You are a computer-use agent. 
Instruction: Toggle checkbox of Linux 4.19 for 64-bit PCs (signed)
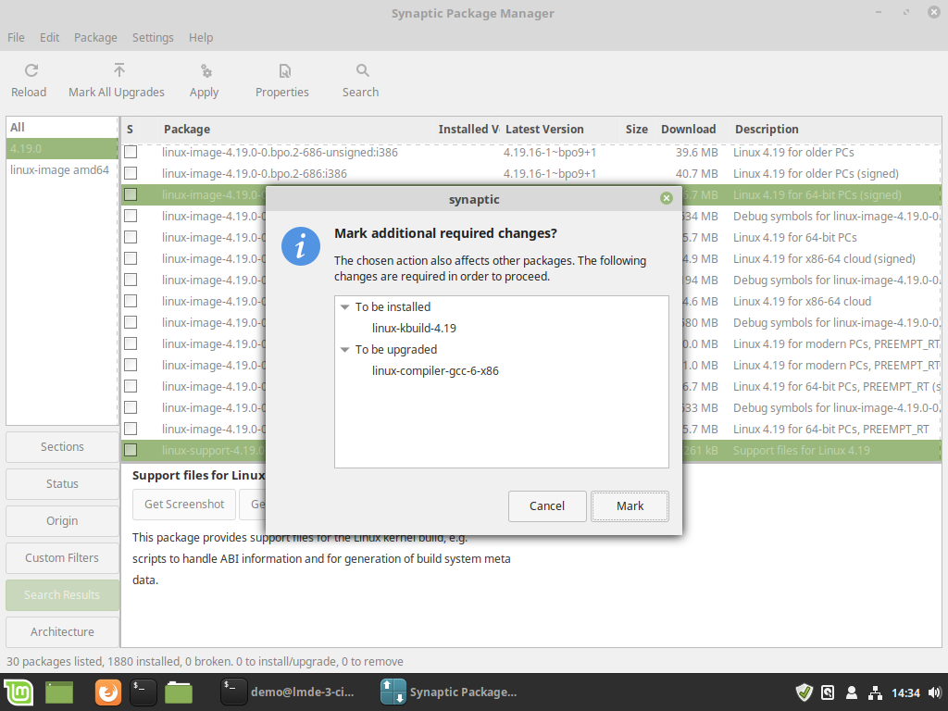click(x=131, y=194)
